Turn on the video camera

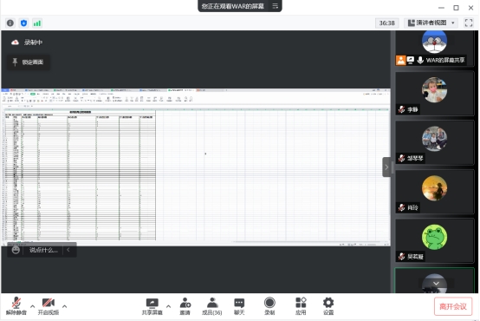click(x=48, y=306)
